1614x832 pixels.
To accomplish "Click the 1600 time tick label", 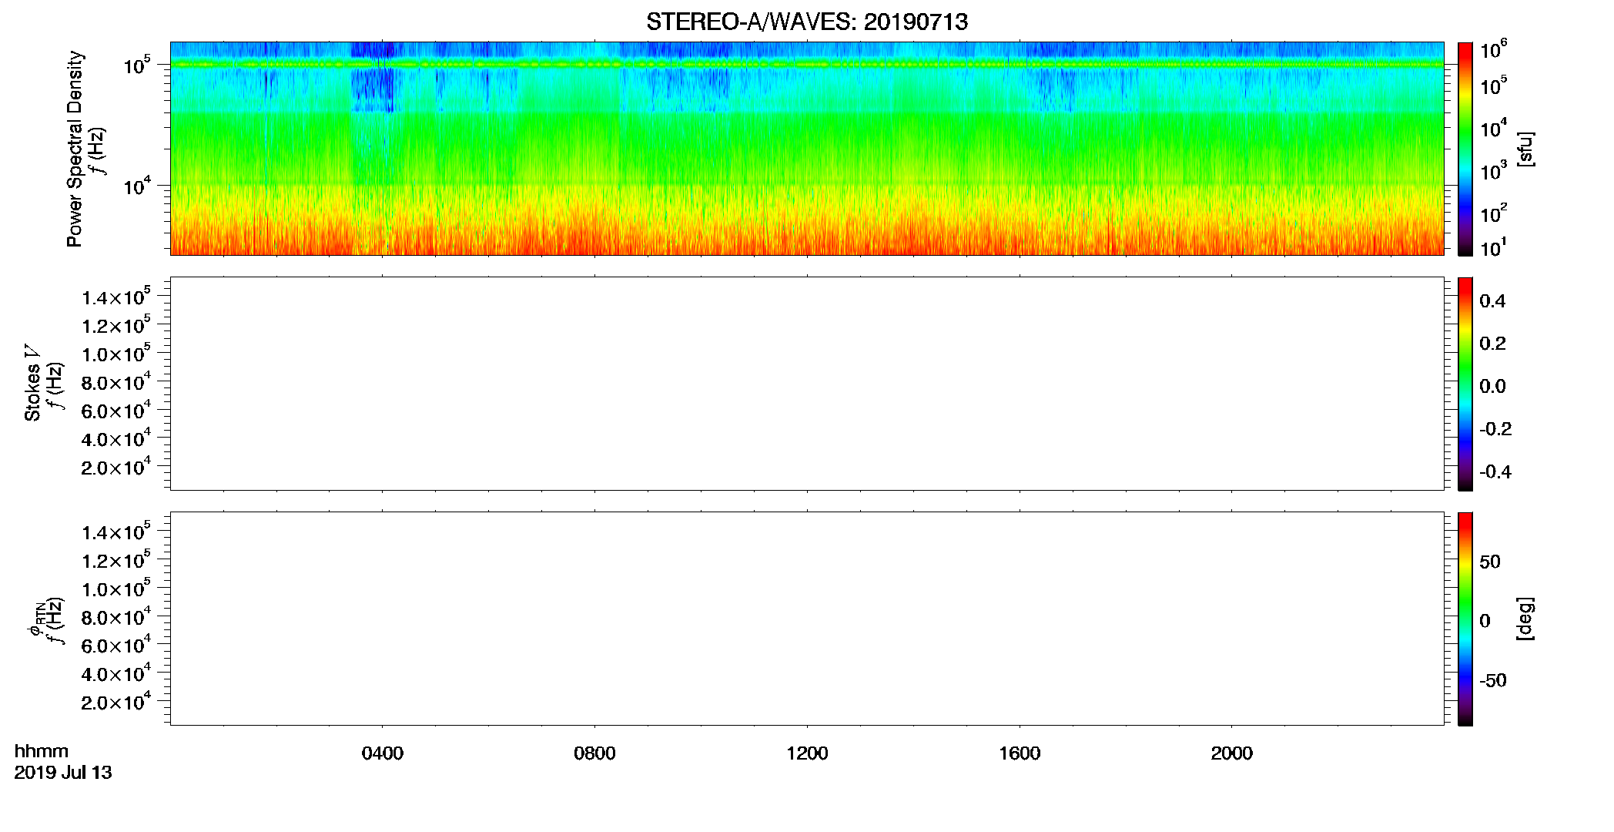I will 1020,753.
